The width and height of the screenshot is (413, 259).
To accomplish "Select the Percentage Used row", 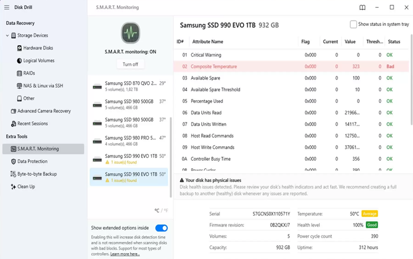I will pyautogui.click(x=291, y=101).
